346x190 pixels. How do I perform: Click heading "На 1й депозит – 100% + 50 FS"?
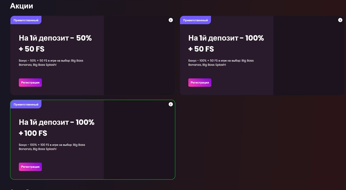(x=226, y=43)
